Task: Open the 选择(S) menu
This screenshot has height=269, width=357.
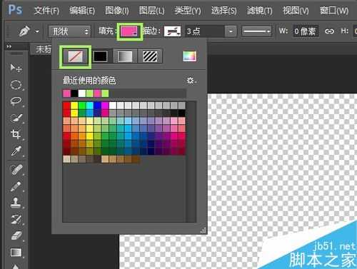Action: (224, 11)
